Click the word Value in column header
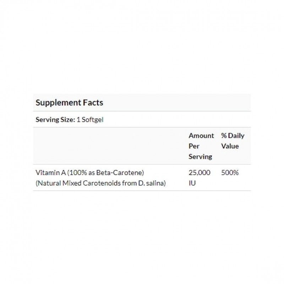The image size is (284, 284). [230, 146]
